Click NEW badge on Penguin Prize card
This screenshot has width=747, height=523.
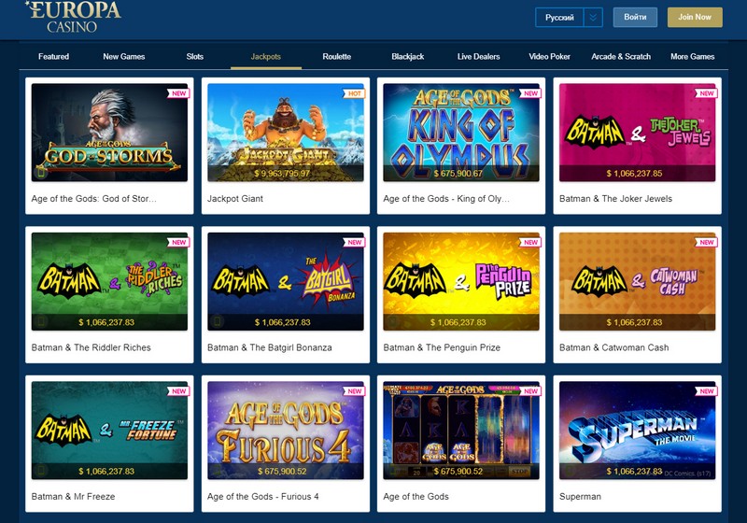pyautogui.click(x=529, y=243)
